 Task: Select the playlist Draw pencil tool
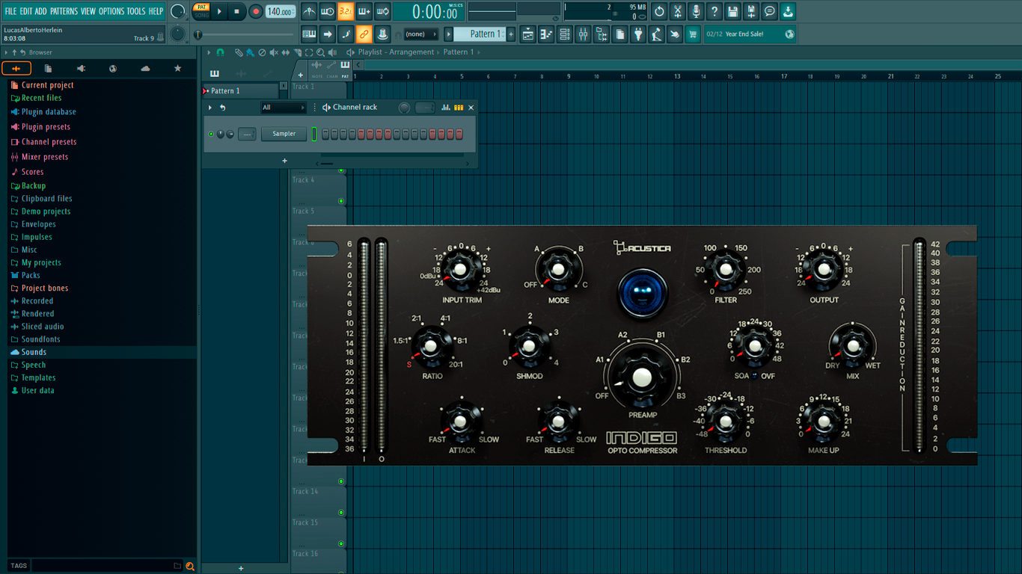tap(239, 52)
